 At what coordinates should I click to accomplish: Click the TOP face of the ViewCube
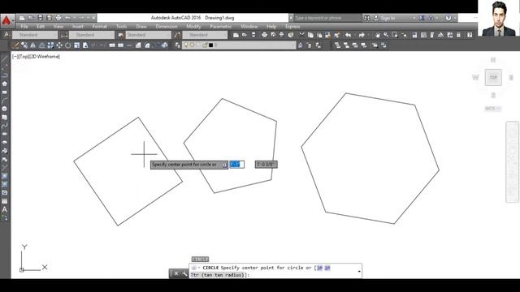(x=493, y=77)
